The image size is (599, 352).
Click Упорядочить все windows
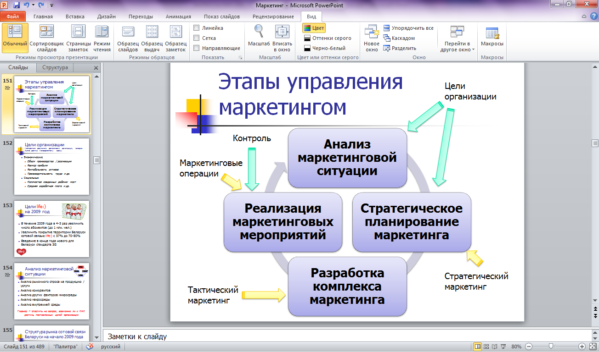click(408, 28)
